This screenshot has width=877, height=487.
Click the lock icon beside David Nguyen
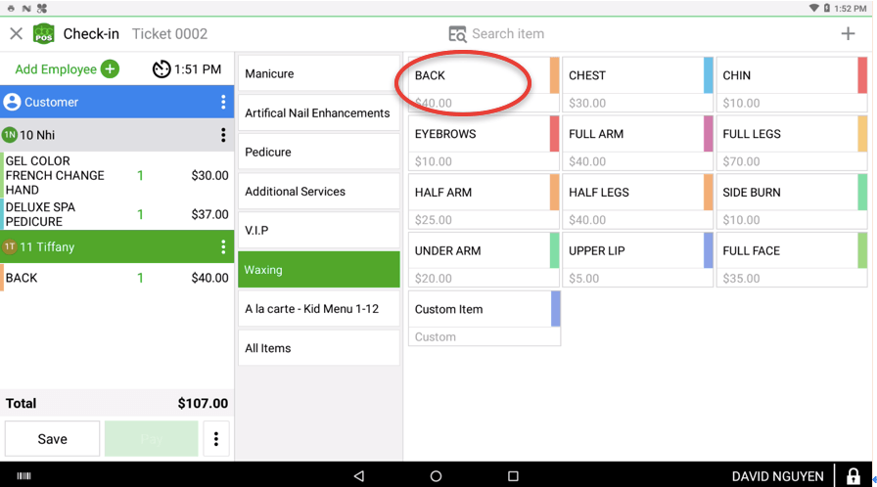(x=853, y=476)
